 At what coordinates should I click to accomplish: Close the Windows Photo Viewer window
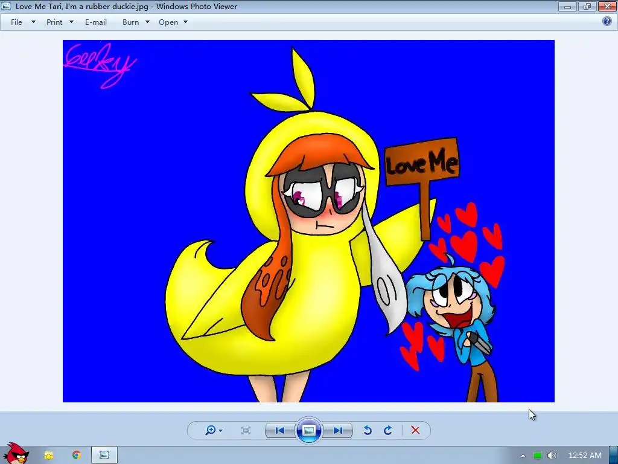point(607,6)
